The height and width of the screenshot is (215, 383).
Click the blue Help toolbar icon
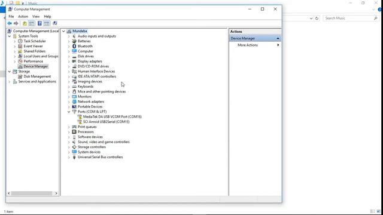click(x=39, y=23)
